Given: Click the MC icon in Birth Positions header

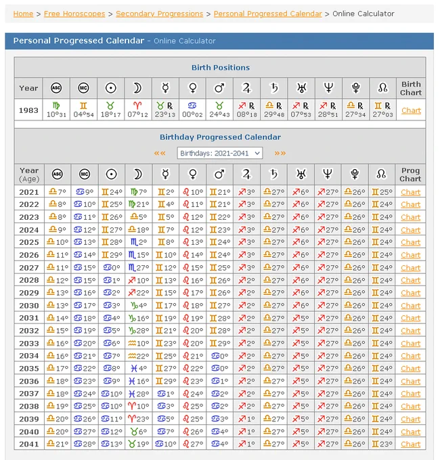Looking at the screenshot, I should pyautogui.click(x=84, y=88).
